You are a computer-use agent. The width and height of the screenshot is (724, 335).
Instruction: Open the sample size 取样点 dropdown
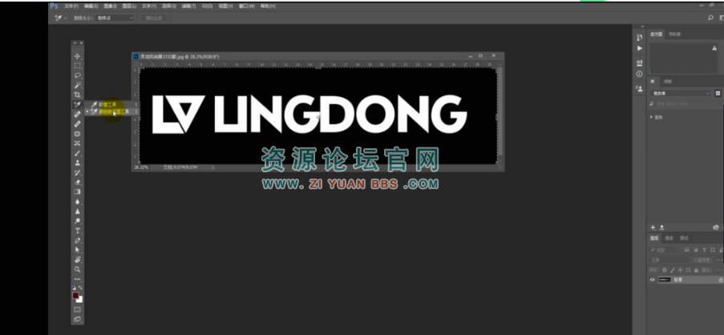[x=115, y=18]
